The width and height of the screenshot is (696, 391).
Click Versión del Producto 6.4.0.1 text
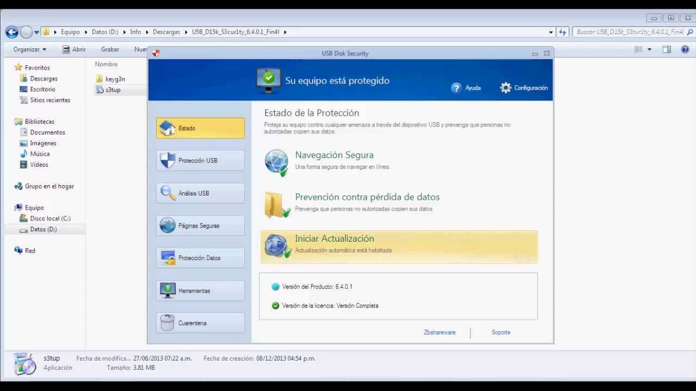click(x=317, y=287)
